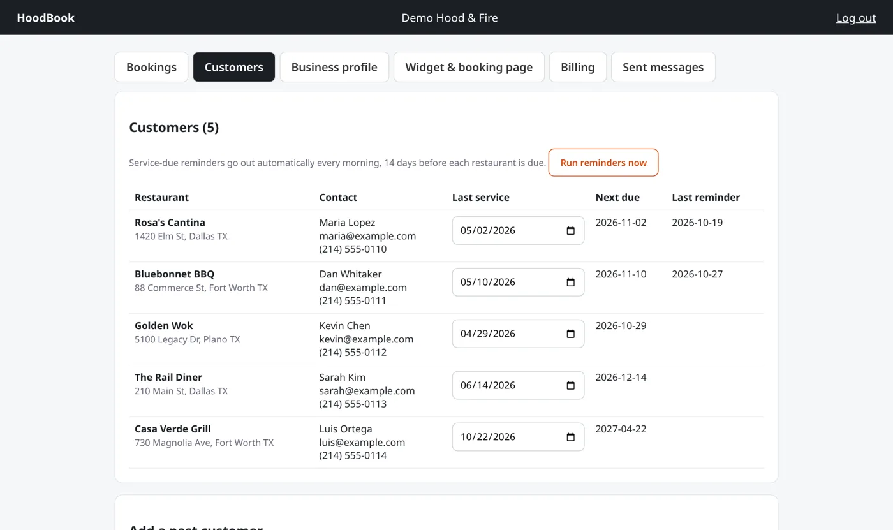Click next due date 2027-04-22
893x530 pixels.
(621, 429)
